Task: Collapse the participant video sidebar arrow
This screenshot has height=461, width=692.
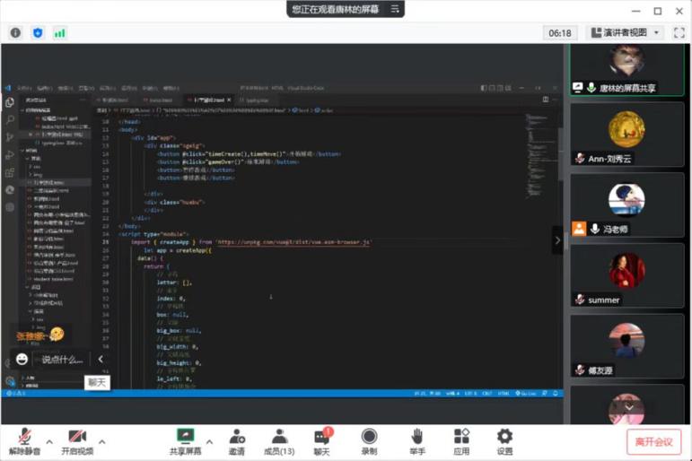Action: (557, 240)
